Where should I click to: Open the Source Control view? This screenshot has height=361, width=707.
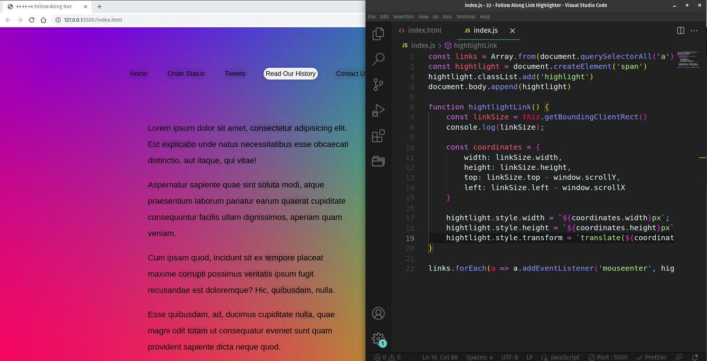click(378, 84)
